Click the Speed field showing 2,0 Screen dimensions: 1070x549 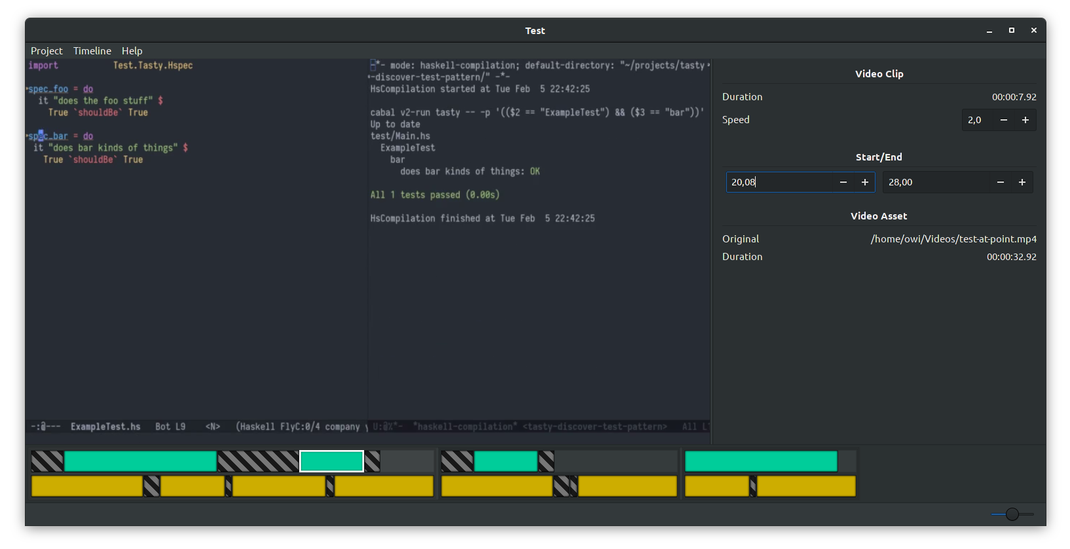[x=976, y=120]
